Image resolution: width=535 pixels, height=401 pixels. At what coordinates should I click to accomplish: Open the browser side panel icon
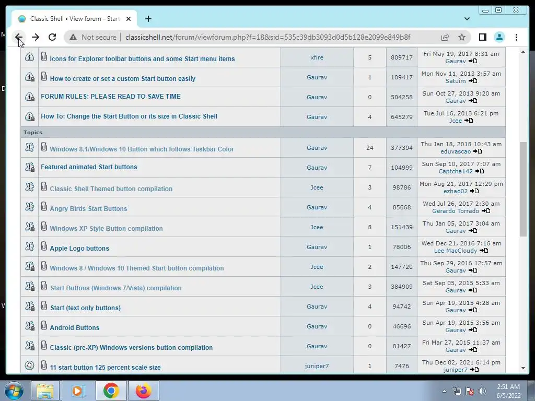click(482, 37)
